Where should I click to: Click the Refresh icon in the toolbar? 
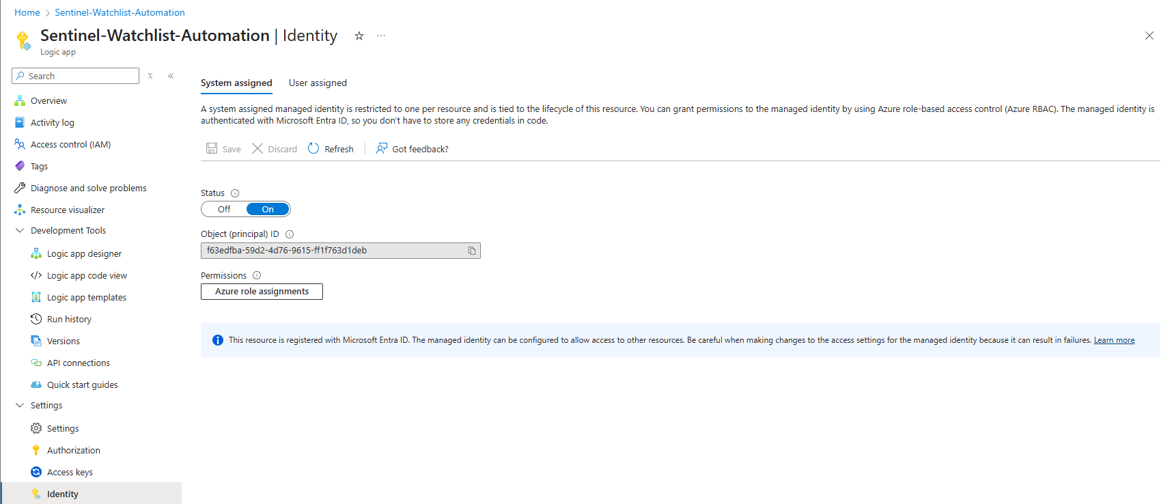pos(313,149)
